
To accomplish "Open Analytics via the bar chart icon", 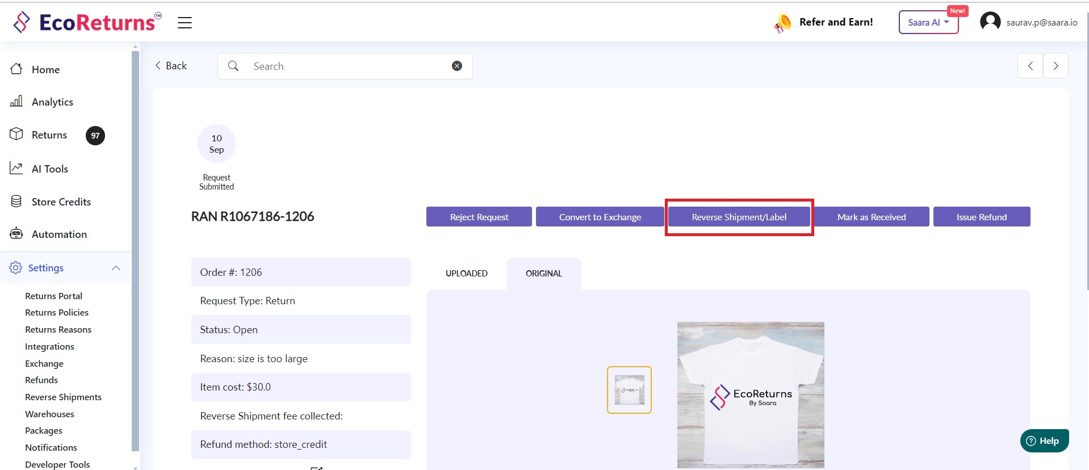I will [x=16, y=102].
